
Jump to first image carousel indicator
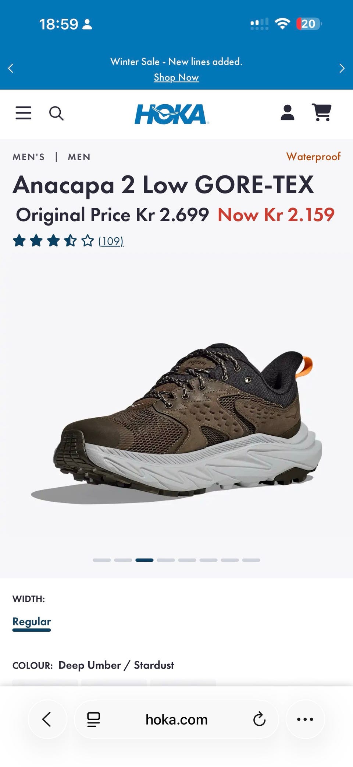pyautogui.click(x=102, y=560)
